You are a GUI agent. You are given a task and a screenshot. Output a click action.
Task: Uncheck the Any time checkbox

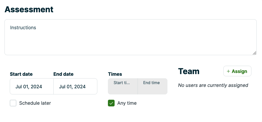click(x=111, y=103)
